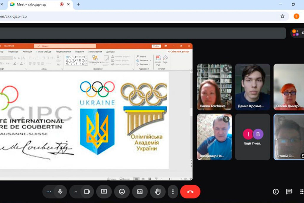304x203 pixels.
Task: Open more options three-dot menu
Action: pyautogui.click(x=173, y=192)
